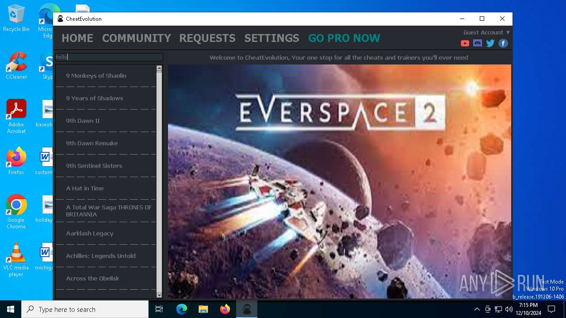Open the REQUESTS tab
Screen dimensions: 566x318
click(207, 38)
